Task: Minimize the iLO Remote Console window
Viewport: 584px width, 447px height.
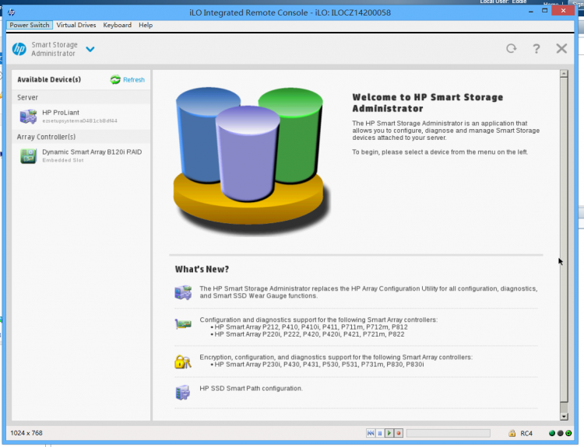Action: point(531,11)
